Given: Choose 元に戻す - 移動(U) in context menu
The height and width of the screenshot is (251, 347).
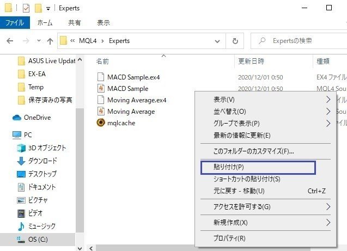Looking at the screenshot, I should click(266, 191).
